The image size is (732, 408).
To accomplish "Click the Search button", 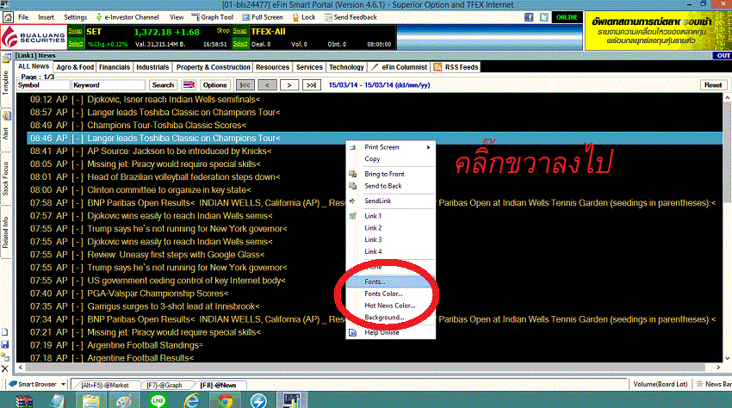I will [x=163, y=85].
